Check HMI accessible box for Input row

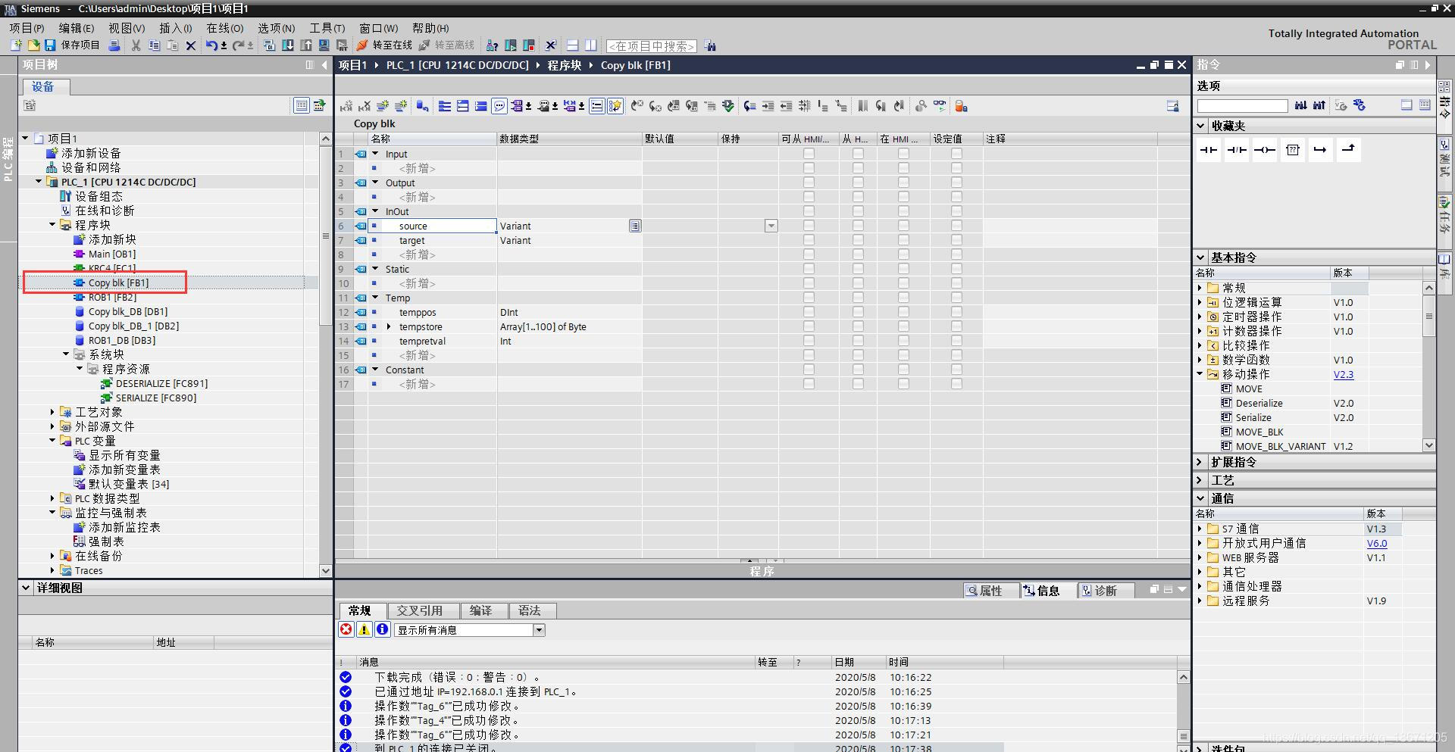point(809,154)
